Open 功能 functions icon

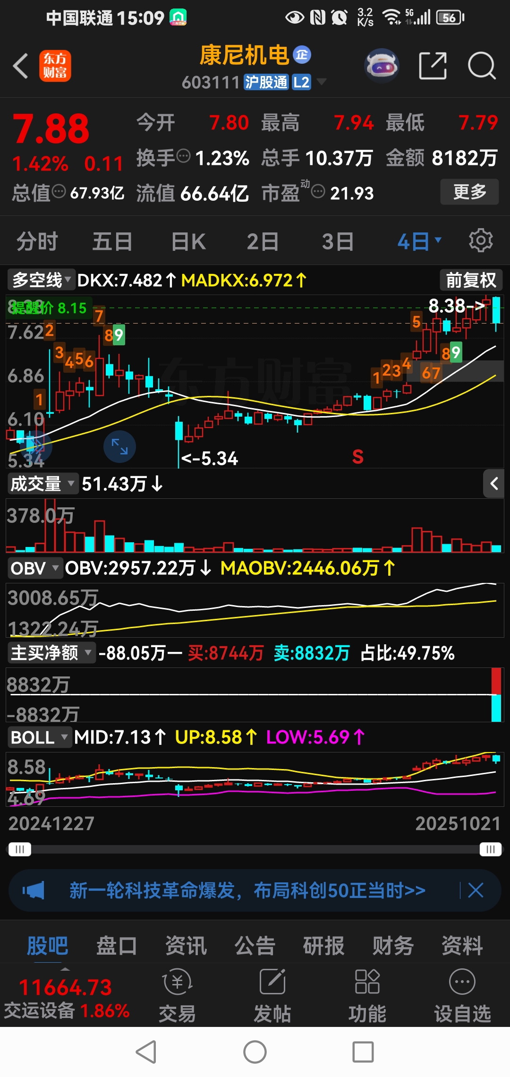(x=367, y=995)
